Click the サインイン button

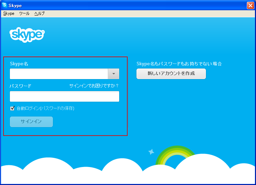point(31,122)
